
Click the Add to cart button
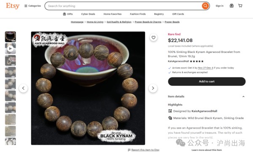[207, 82]
